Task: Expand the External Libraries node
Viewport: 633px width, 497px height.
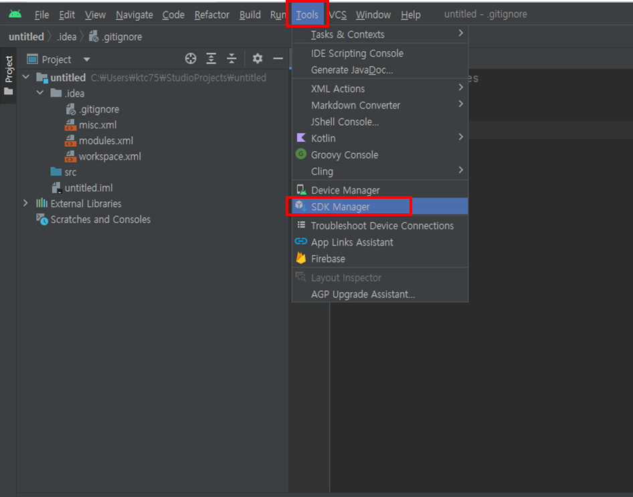Action: point(25,203)
